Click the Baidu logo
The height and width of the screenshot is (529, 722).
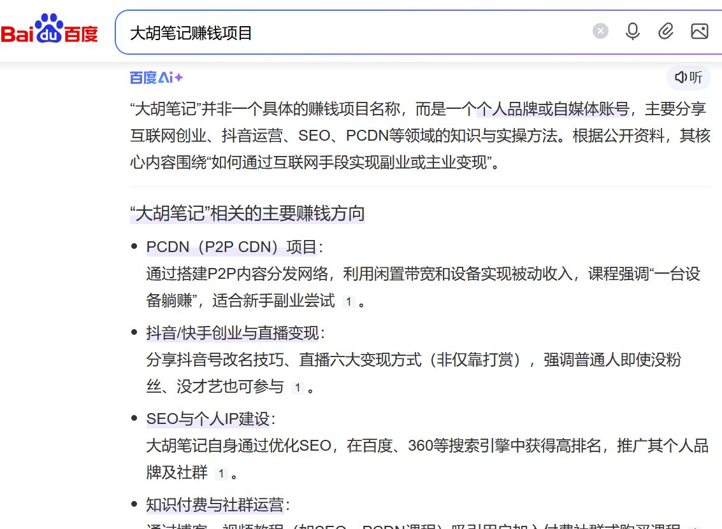50,31
